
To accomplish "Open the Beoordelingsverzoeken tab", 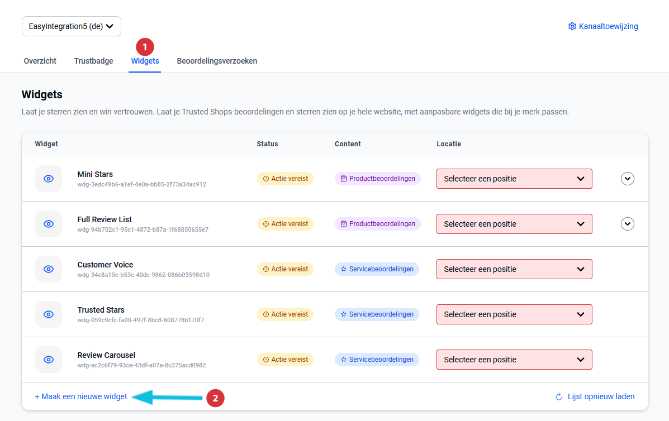I will pos(217,61).
